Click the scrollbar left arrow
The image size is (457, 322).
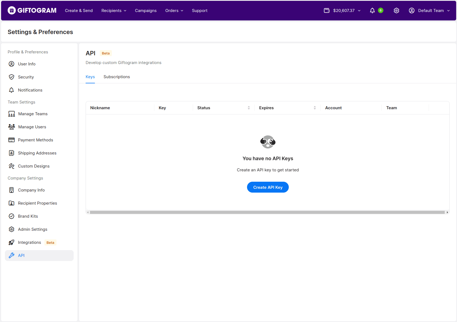pyautogui.click(x=88, y=212)
